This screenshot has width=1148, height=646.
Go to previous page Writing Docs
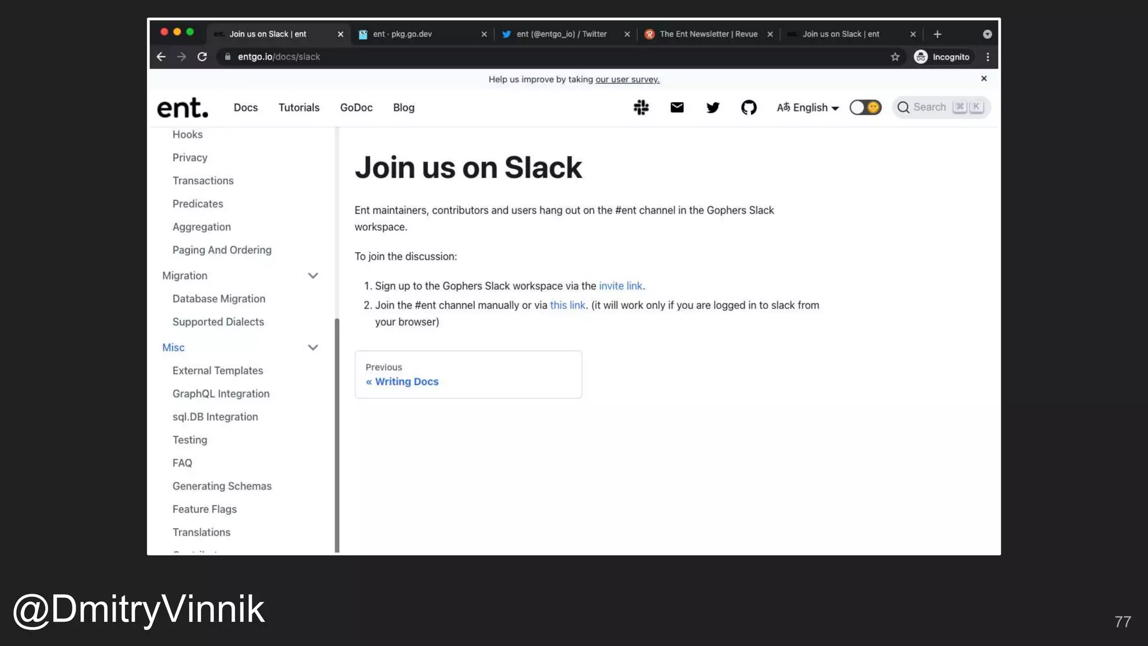click(406, 381)
